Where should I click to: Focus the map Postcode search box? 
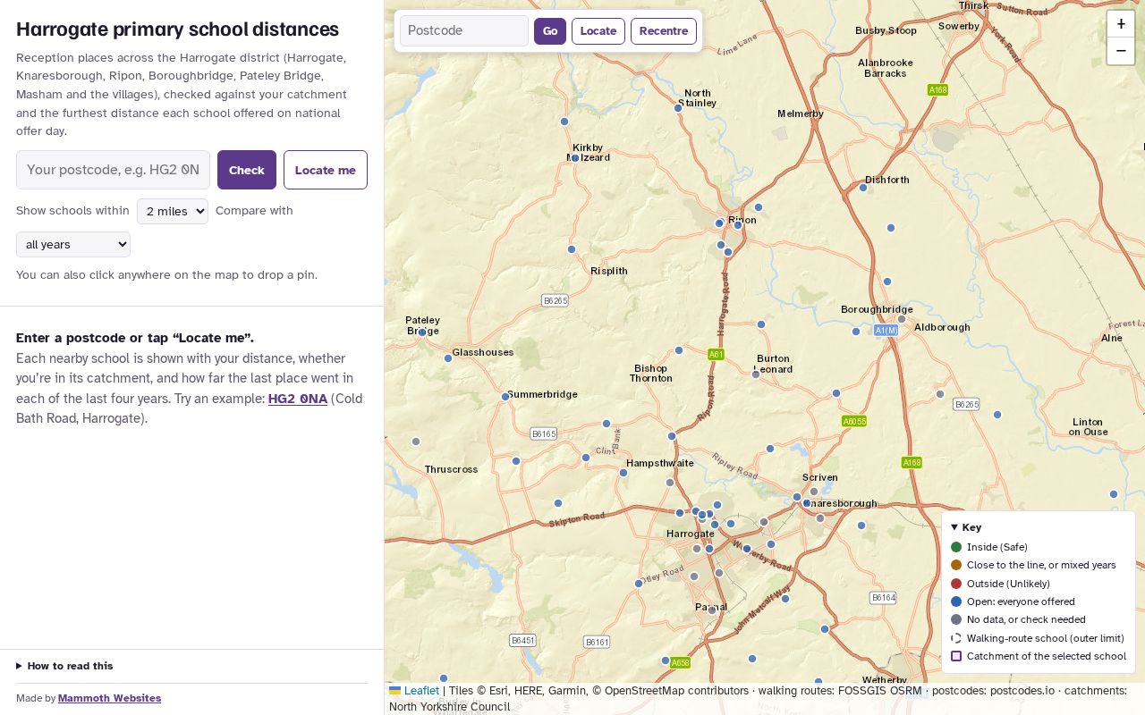point(464,30)
